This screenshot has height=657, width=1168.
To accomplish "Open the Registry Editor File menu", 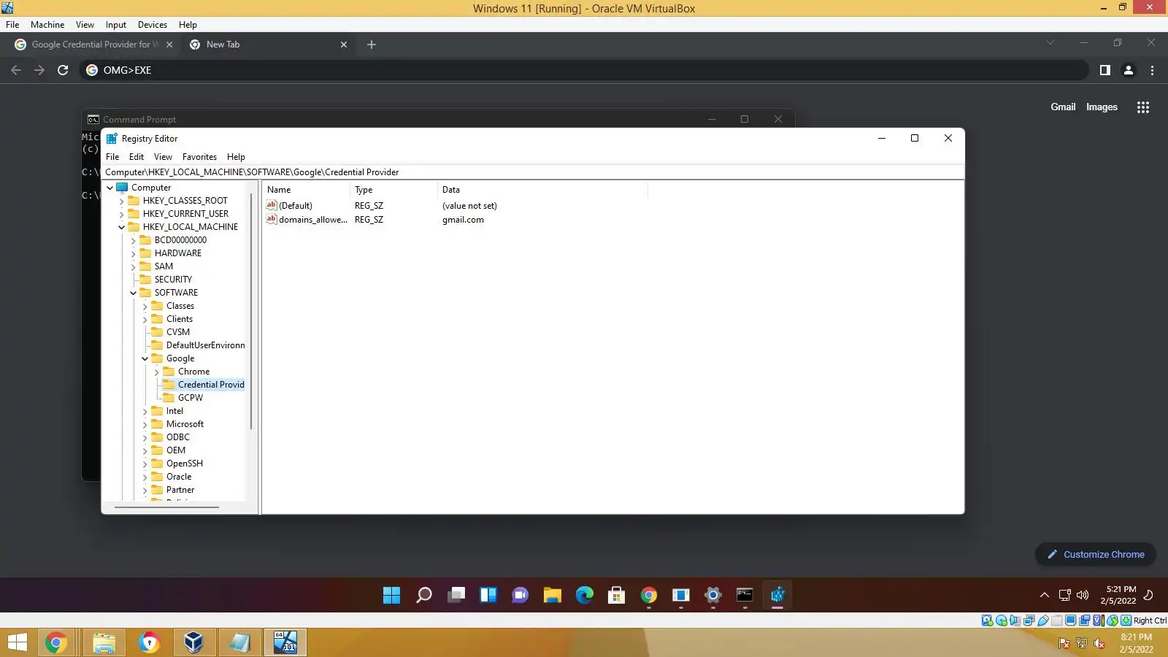I will [x=112, y=157].
